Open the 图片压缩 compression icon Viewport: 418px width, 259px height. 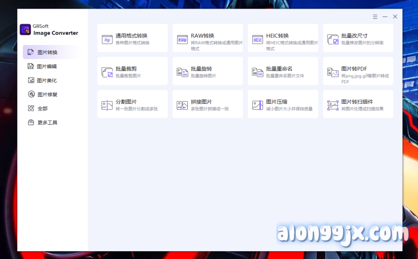coord(258,105)
